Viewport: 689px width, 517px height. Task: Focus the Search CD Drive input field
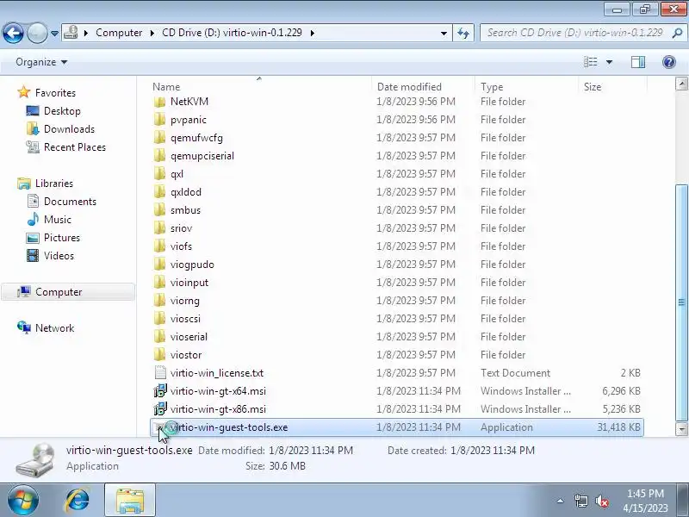tap(574, 33)
